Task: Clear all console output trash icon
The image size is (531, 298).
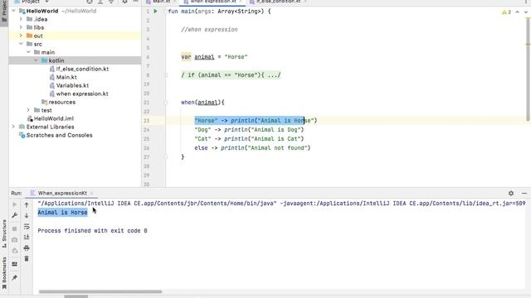Action: [x=27, y=258]
